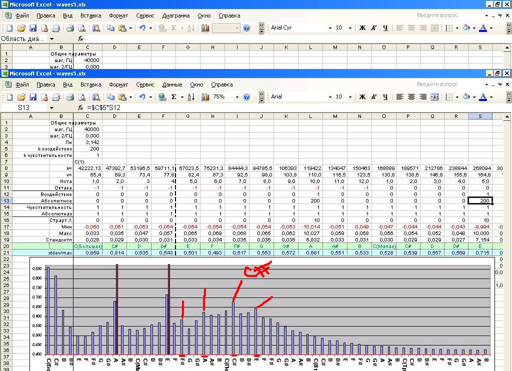Screen dimensions: 512x371
Task: Click Sort Ascending icon in front window
Action: 191,97
